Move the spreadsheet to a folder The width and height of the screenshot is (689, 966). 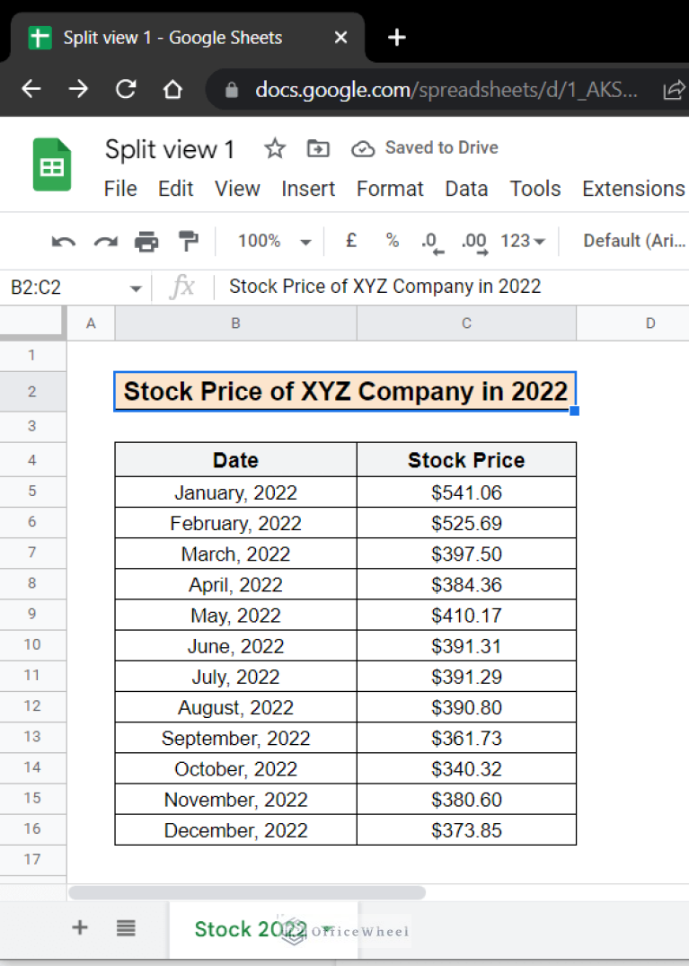[317, 148]
